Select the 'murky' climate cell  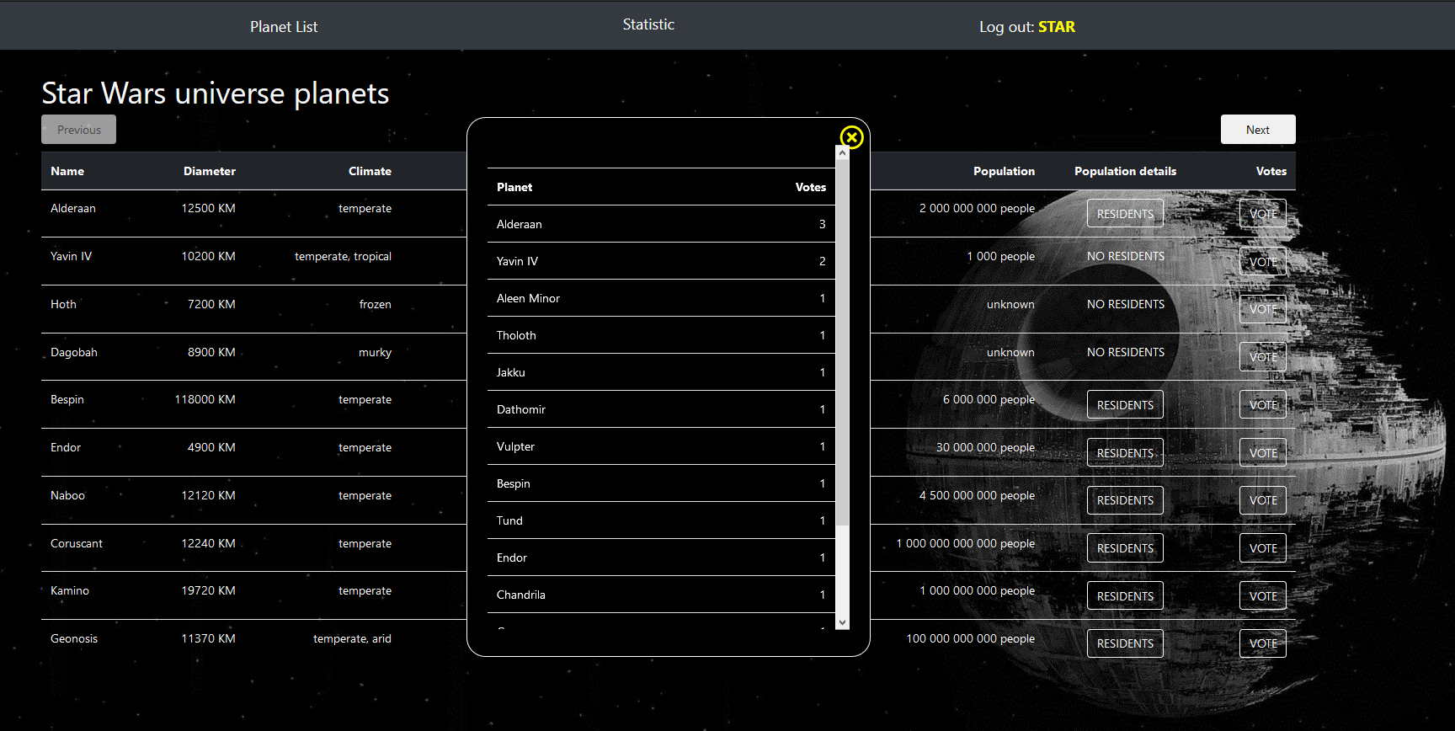375,352
